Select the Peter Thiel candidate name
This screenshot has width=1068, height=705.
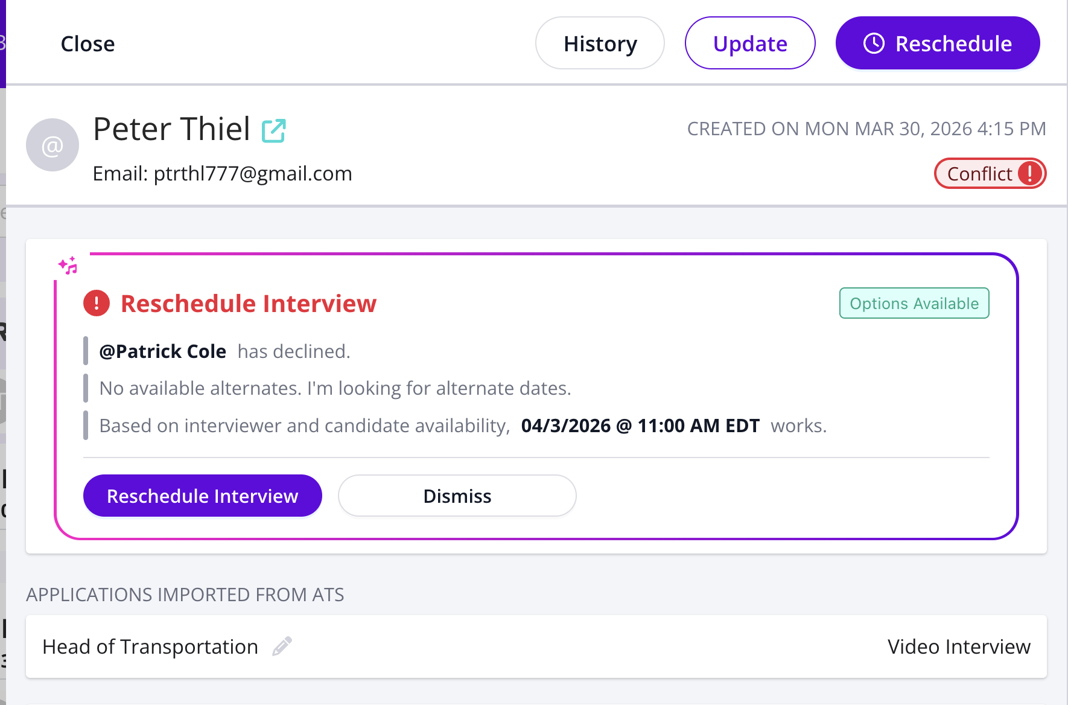click(x=171, y=129)
